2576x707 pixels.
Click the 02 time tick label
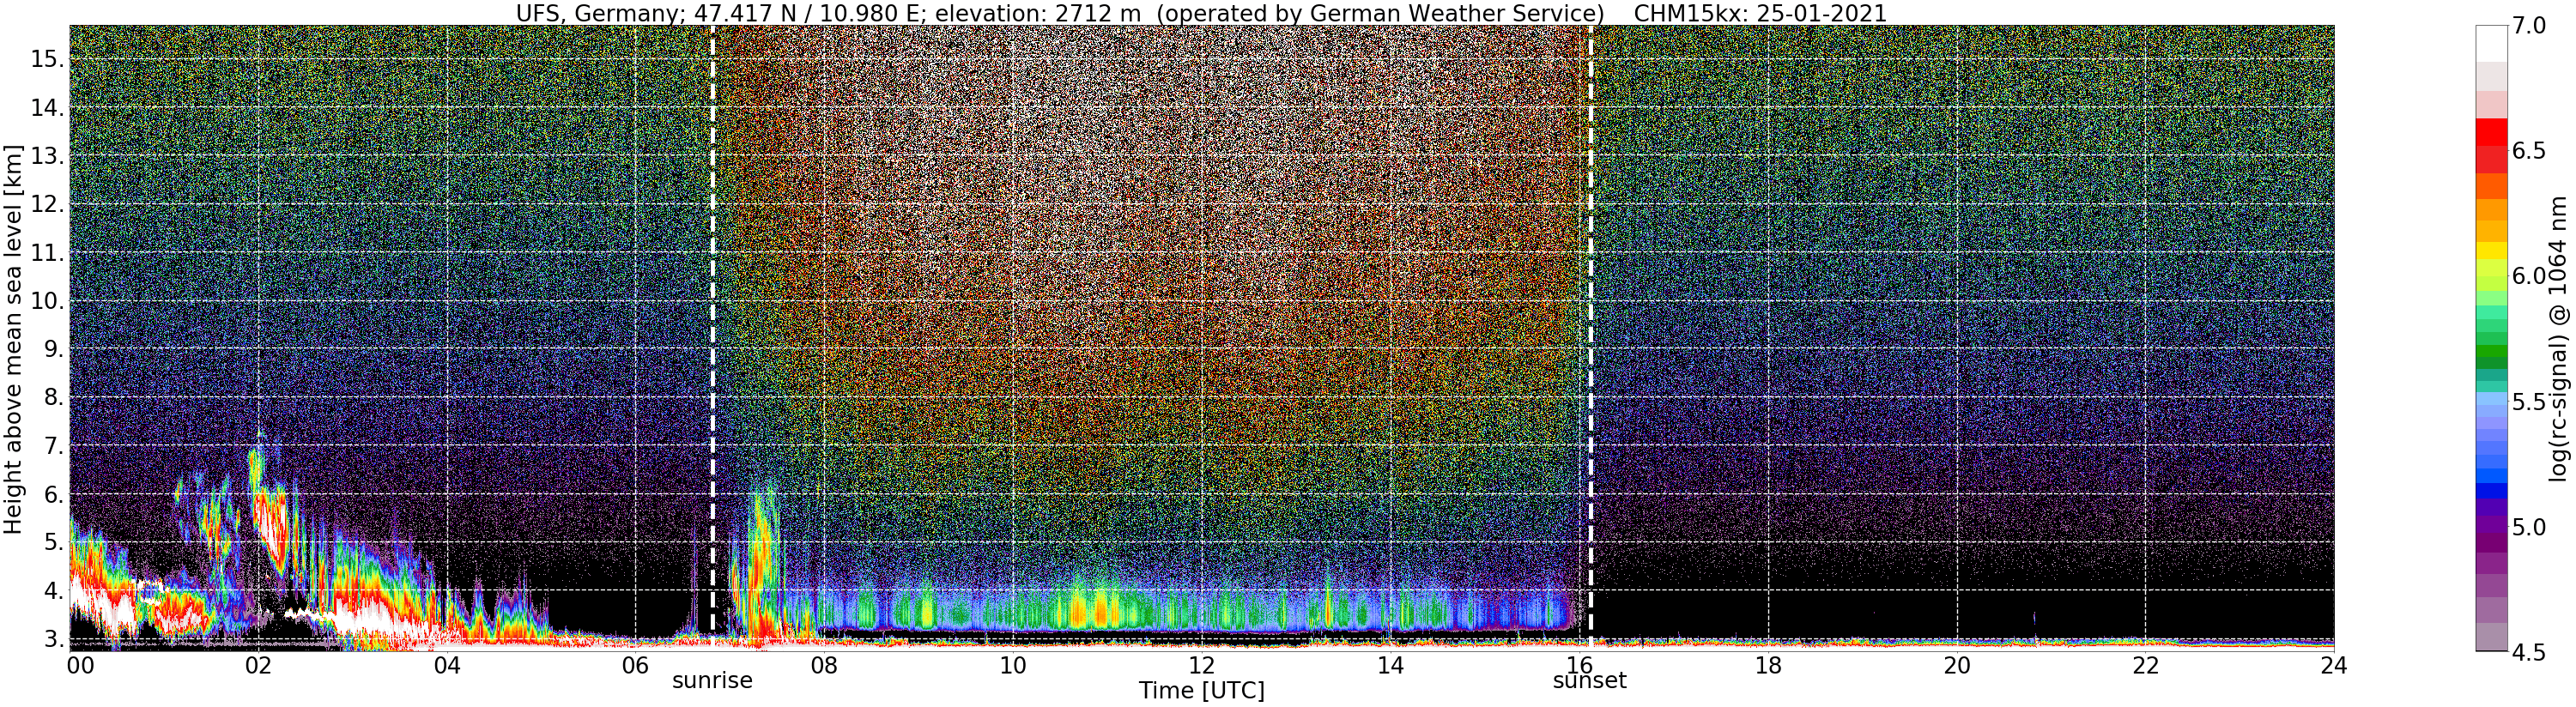258,666
